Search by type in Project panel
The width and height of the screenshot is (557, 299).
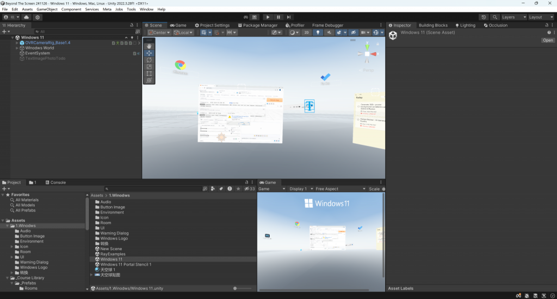(x=213, y=189)
